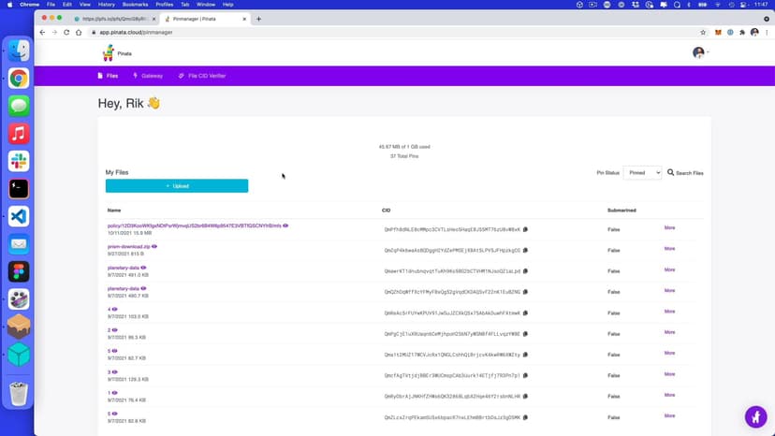Copy the CID of prism-download.zip
This screenshot has width=775, height=436.
pyautogui.click(x=525, y=251)
